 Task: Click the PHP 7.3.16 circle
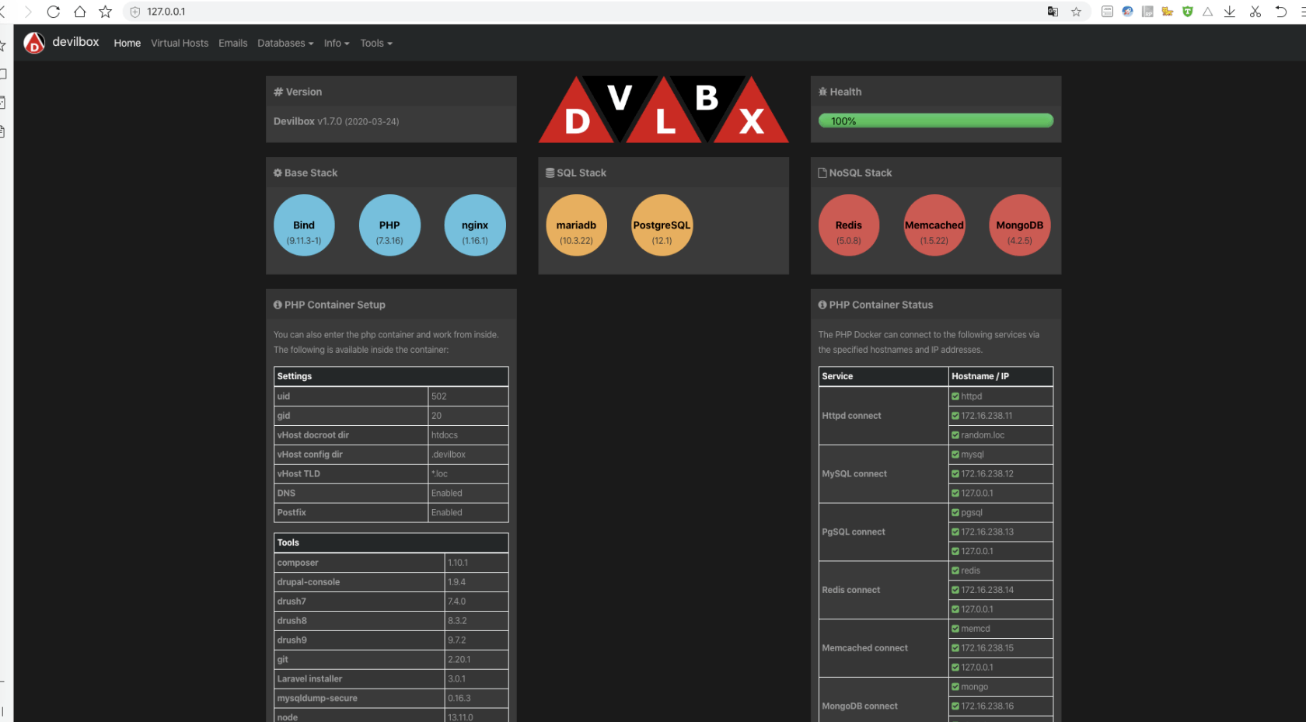pos(389,225)
